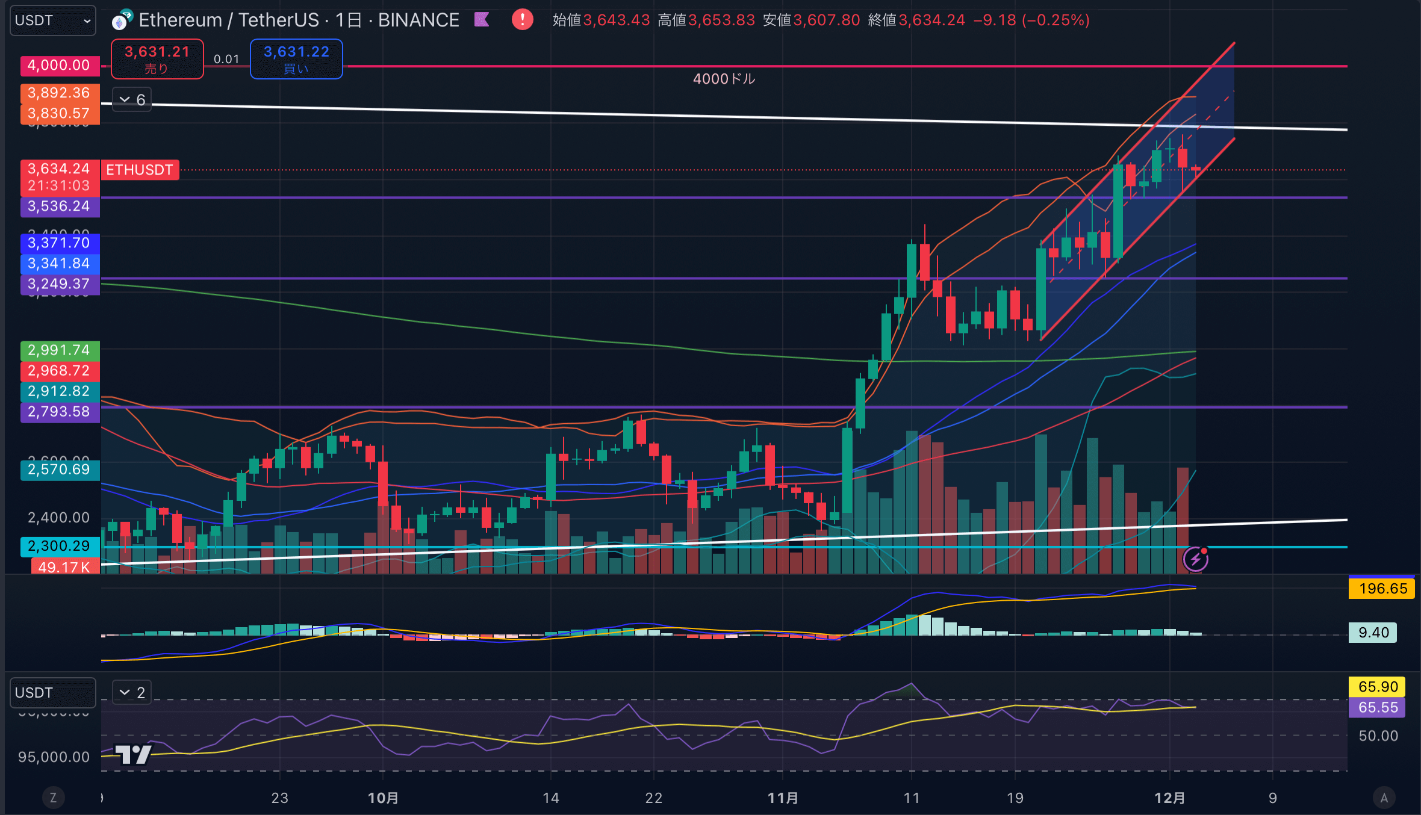Click the 高値 3,653.83 high value in header

click(x=706, y=20)
